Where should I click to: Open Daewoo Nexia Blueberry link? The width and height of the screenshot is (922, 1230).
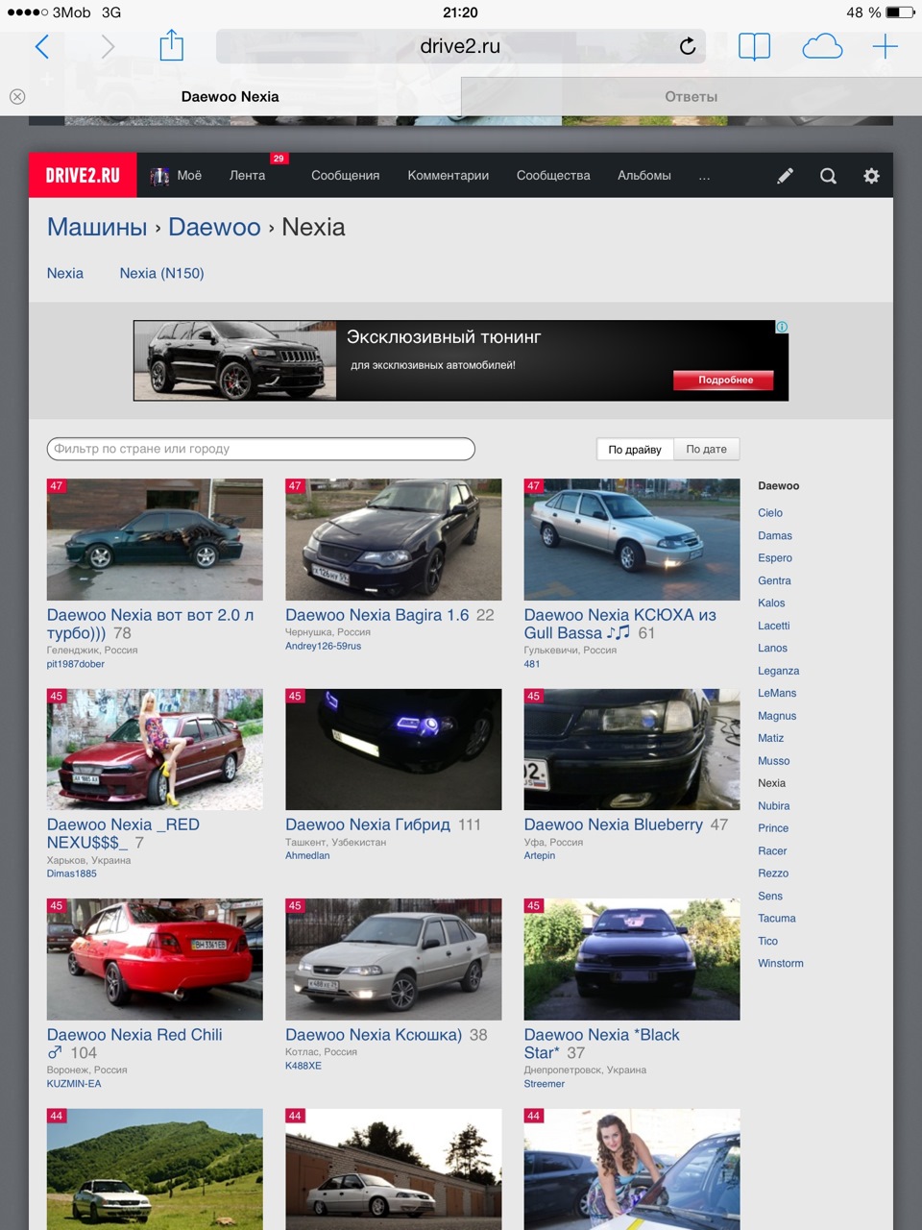pyautogui.click(x=614, y=824)
